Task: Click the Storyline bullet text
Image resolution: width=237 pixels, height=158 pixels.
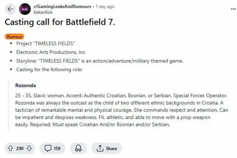Action: point(100,61)
